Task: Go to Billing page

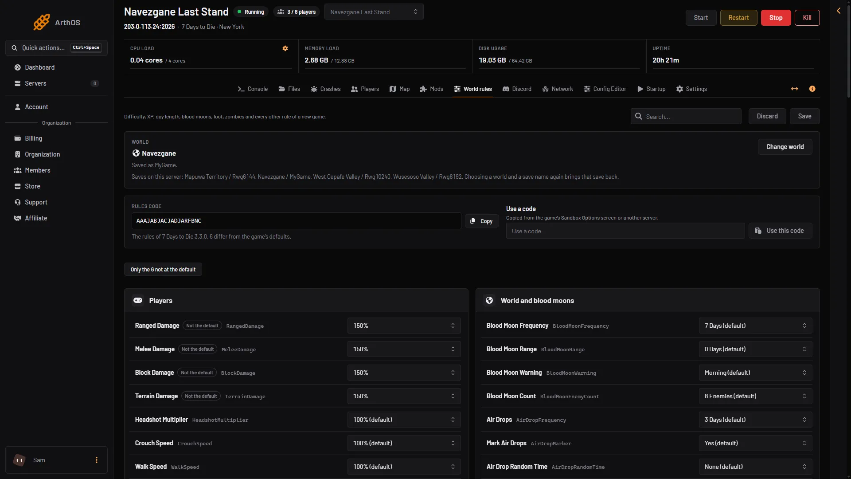Action: 56,138
